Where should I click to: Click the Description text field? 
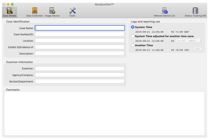(x=80, y=53)
